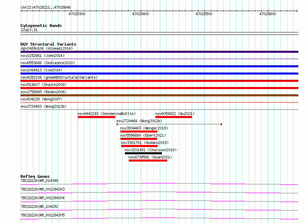Click the red bar under nsv4282106
Image resolution: width=308 pixels, height=223 pixels.
[x=159, y=81]
